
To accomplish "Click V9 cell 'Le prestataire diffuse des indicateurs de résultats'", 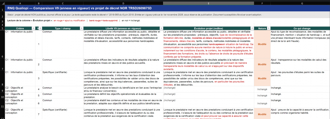I will pos(123,64).
